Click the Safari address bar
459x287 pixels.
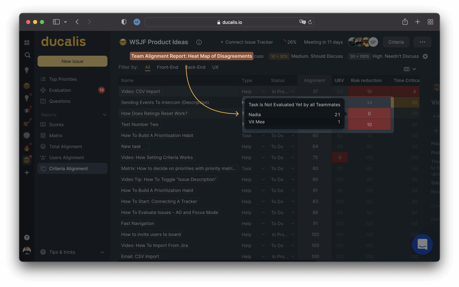coord(229,22)
